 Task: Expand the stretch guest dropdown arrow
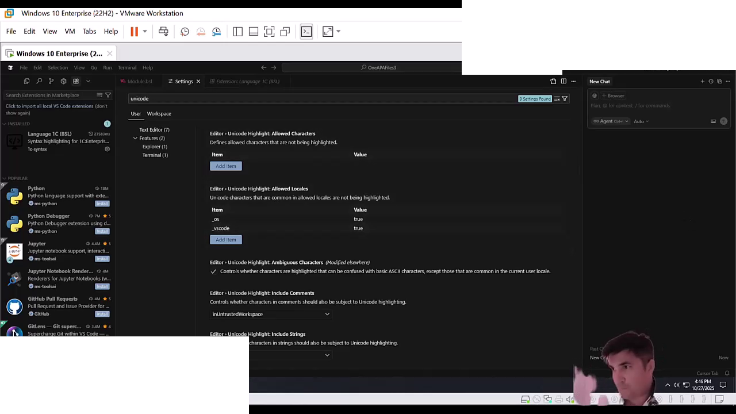[x=338, y=32]
